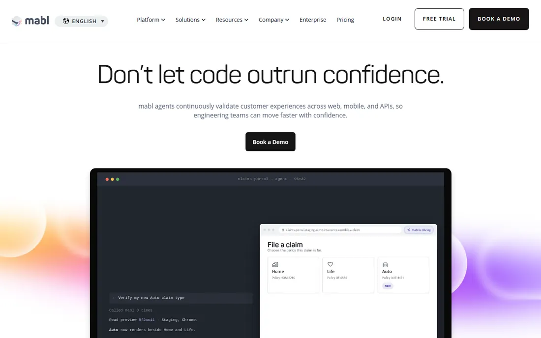The height and width of the screenshot is (338, 541).
Task: Click the LOGIN link
Action: [x=392, y=19]
